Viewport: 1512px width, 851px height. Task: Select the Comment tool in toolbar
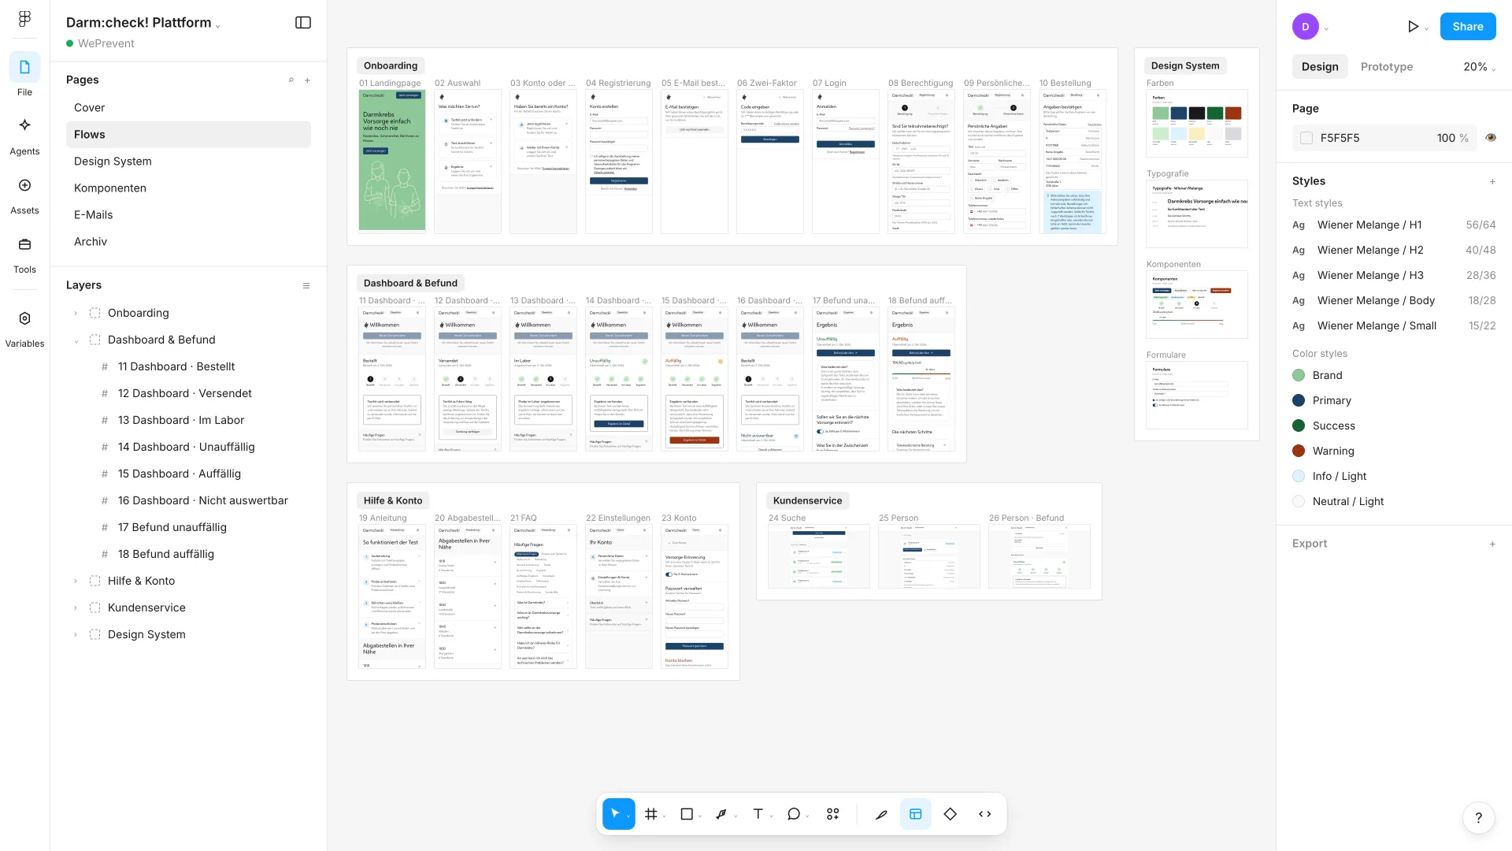coord(794,814)
